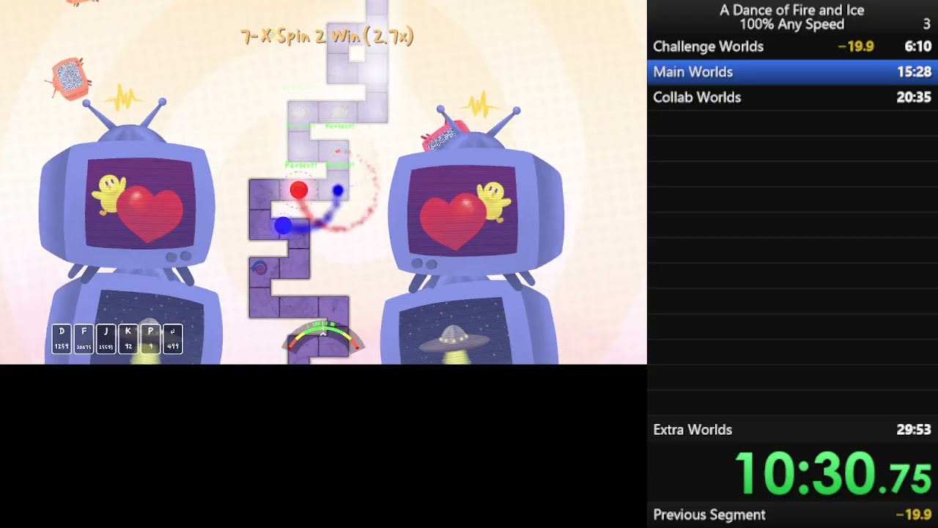938x528 pixels.
Task: Click the red heart on left TV
Action: click(x=149, y=213)
